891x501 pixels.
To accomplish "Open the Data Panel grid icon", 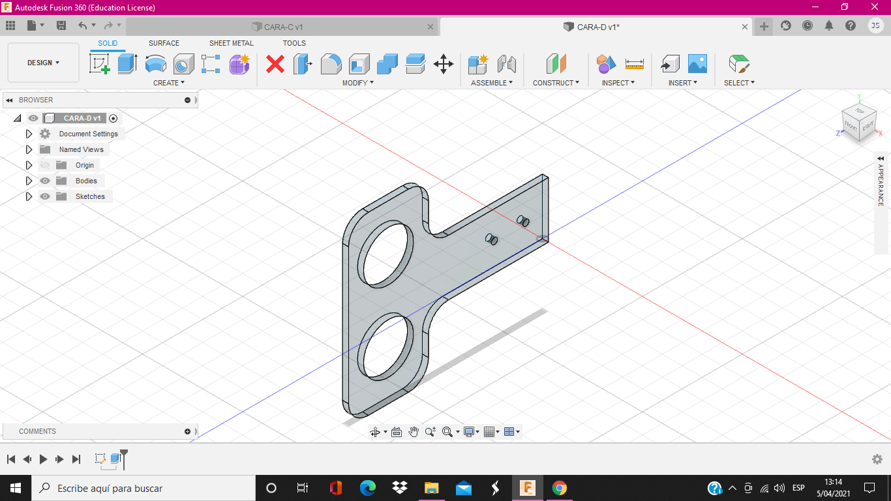I will coord(10,25).
